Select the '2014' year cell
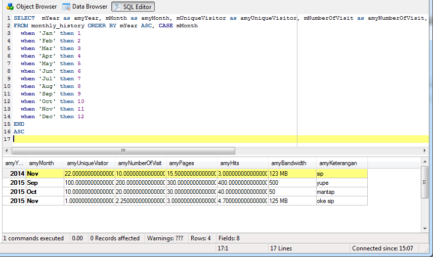This screenshot has width=433, height=257. coord(14,174)
